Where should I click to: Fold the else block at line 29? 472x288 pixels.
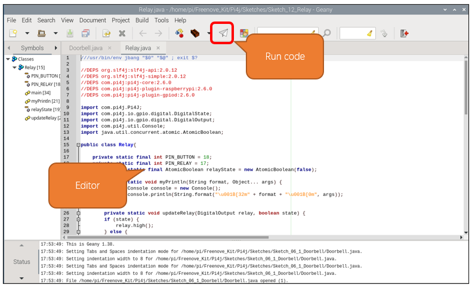click(x=78, y=232)
